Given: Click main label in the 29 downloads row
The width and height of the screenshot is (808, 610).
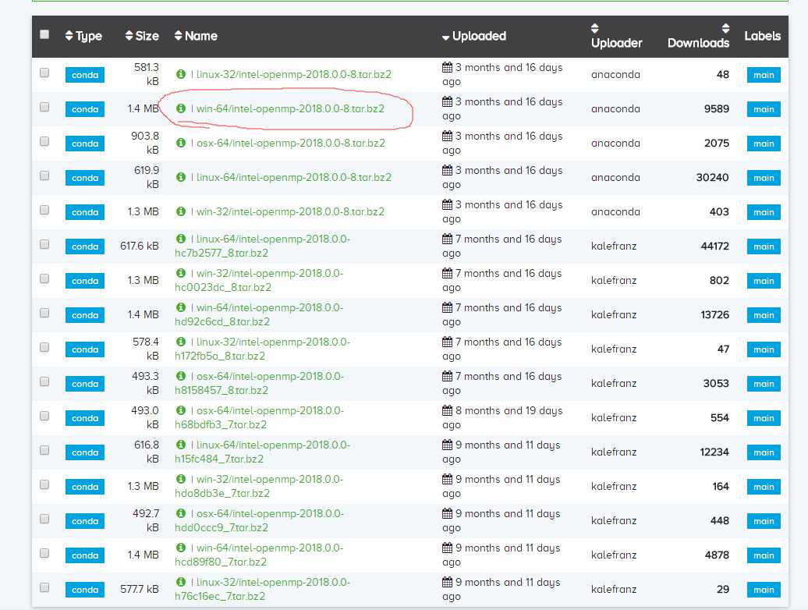Looking at the screenshot, I should click(764, 590).
